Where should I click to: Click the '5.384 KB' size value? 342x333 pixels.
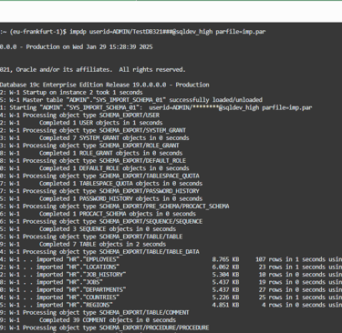(225, 274)
